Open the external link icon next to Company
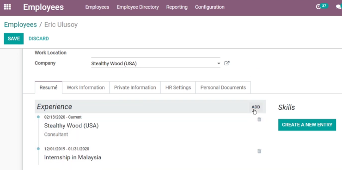The height and width of the screenshot is (170, 342). coord(227,63)
